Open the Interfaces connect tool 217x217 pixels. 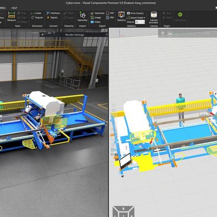click(53, 13)
